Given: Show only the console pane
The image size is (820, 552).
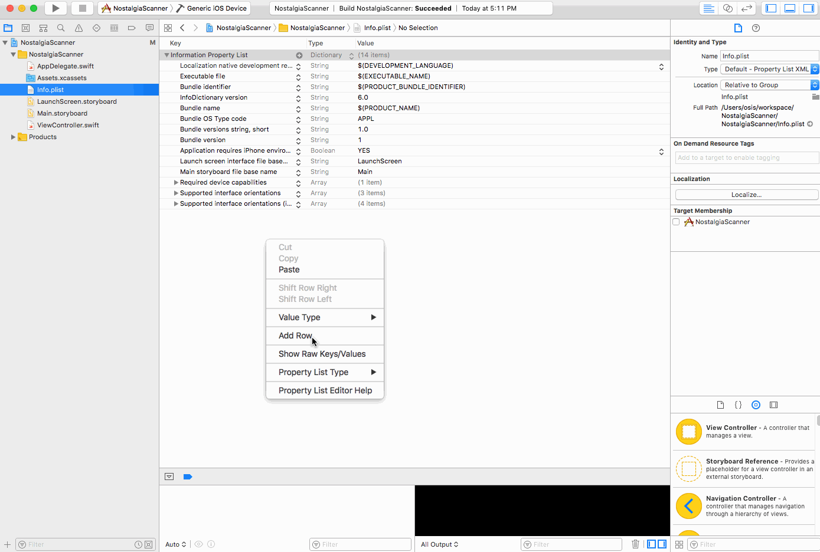Looking at the screenshot, I should click(662, 544).
